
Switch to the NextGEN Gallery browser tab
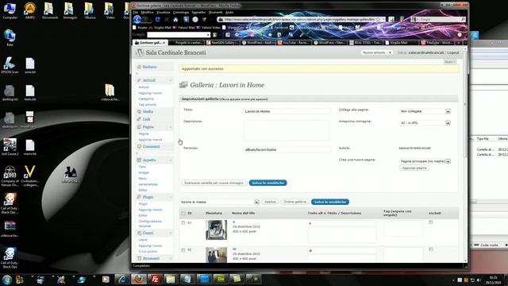tap(222, 42)
